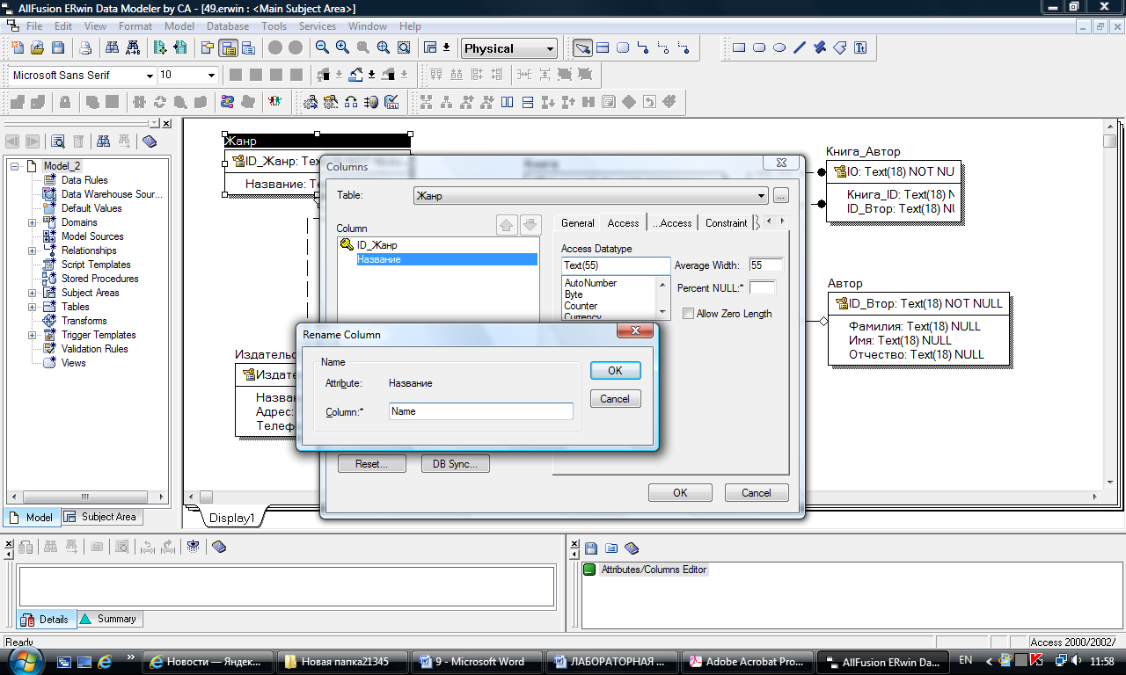Image resolution: width=1126 pixels, height=675 pixels.
Task: Open the Microsoft Sans Serif font dropdown
Action: [x=150, y=76]
